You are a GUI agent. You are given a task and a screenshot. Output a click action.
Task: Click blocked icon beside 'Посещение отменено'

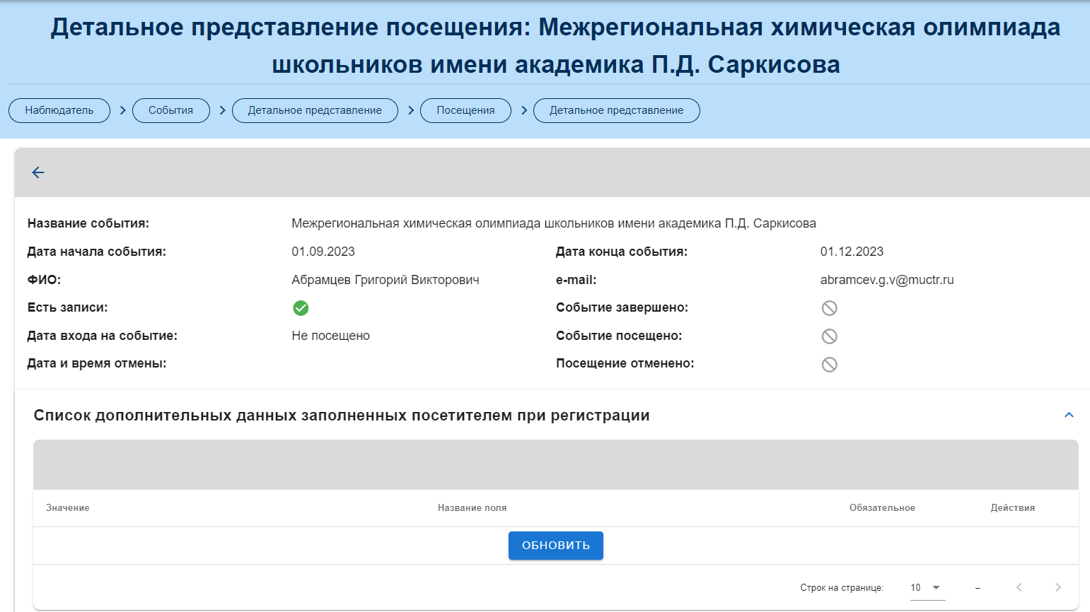coord(829,365)
